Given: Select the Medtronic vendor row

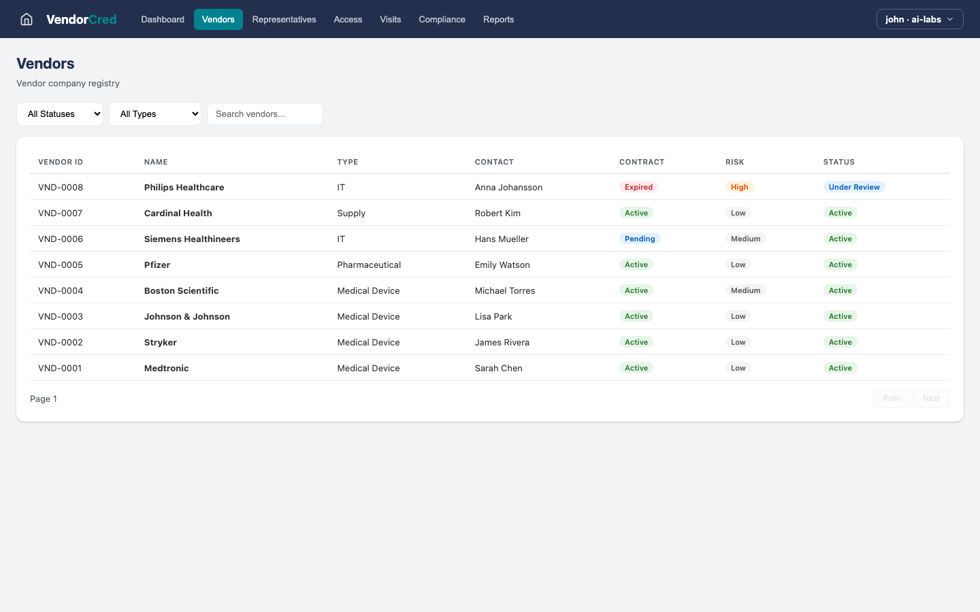Looking at the screenshot, I should point(166,368).
